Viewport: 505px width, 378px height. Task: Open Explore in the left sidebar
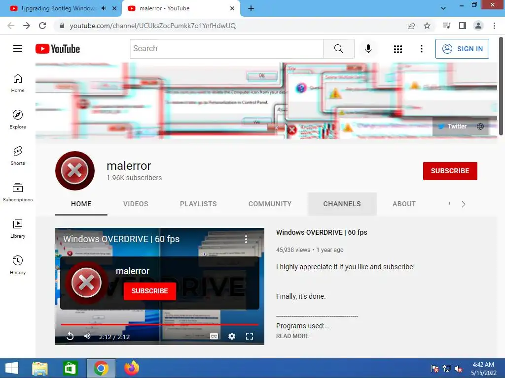tap(18, 120)
